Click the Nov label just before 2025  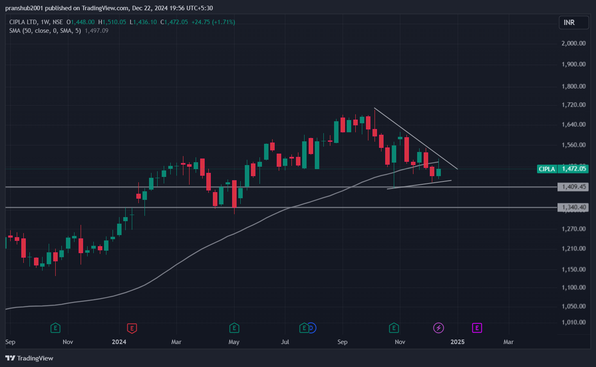pos(400,342)
